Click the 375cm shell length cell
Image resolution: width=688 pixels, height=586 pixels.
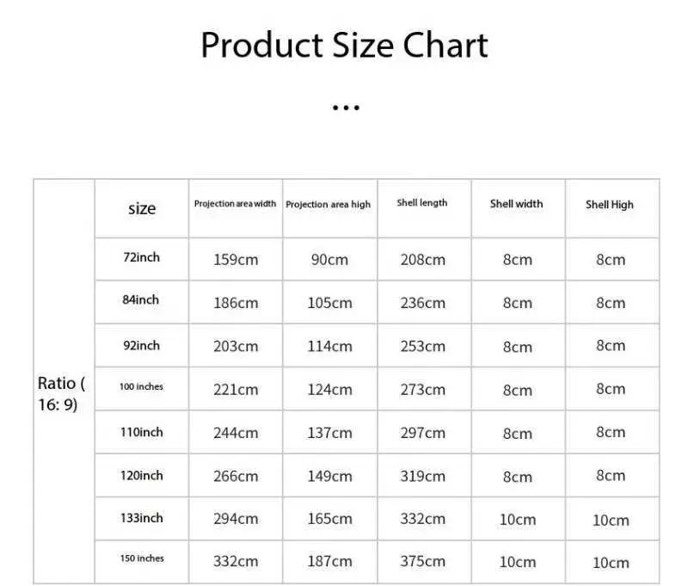(x=422, y=561)
